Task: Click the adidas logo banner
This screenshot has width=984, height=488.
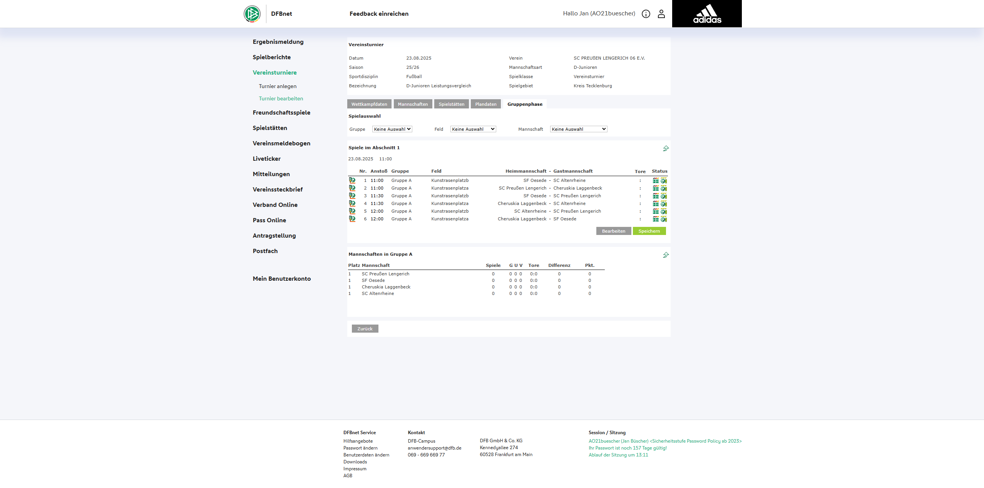Action: point(707,14)
